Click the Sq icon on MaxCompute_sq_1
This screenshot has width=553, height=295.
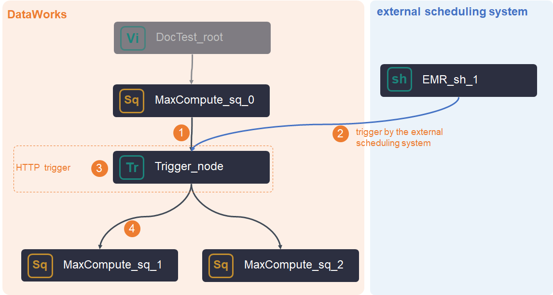[40, 266]
